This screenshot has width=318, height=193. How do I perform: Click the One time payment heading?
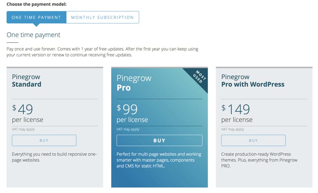pos(33,35)
